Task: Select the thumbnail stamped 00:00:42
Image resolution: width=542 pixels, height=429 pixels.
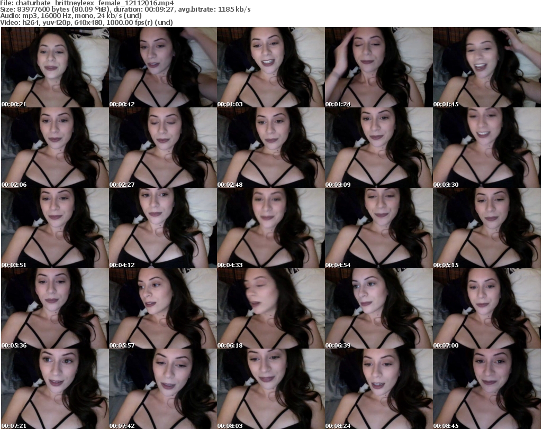Action: coord(163,67)
